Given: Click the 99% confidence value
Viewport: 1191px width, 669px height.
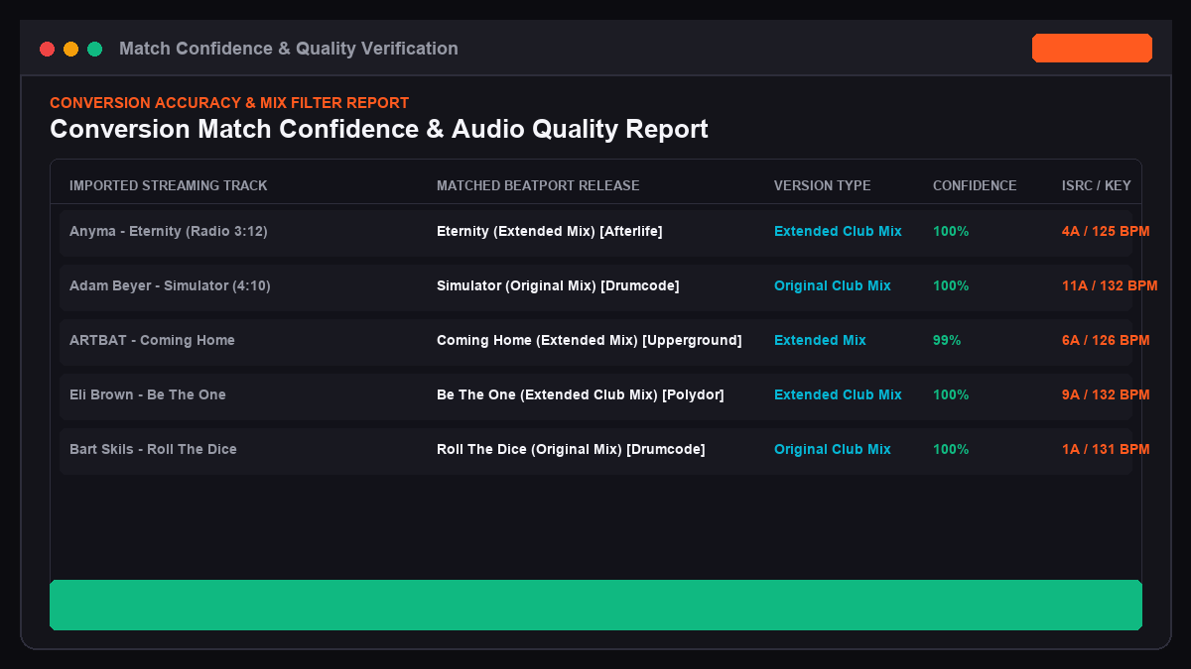Looking at the screenshot, I should (947, 340).
